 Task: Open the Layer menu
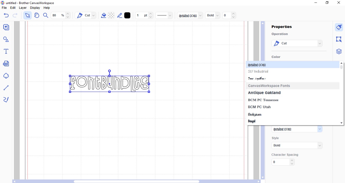coord(23,8)
